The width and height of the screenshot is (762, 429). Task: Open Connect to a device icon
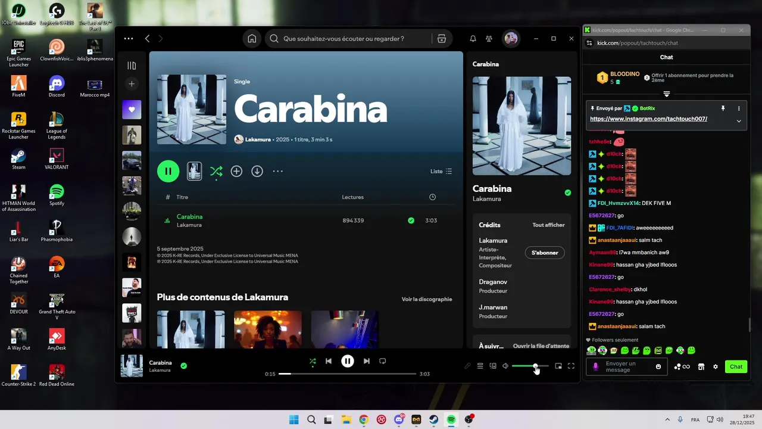pos(493,366)
